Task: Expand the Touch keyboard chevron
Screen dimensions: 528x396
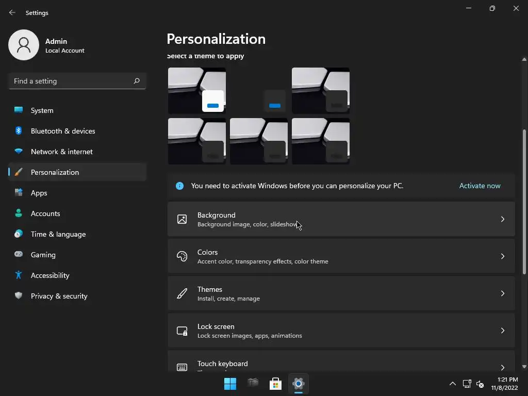Action: click(x=502, y=367)
